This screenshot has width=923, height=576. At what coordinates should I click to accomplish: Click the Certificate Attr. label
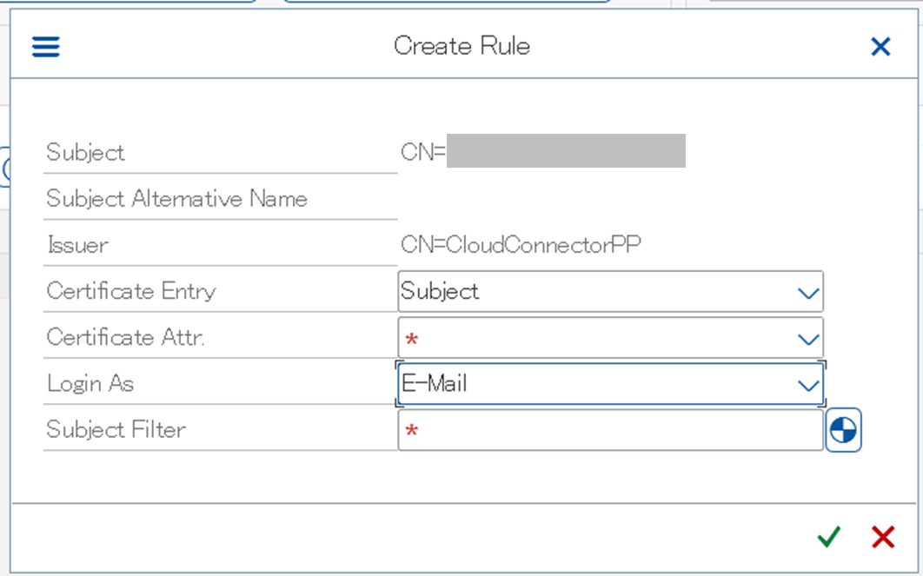coord(125,337)
